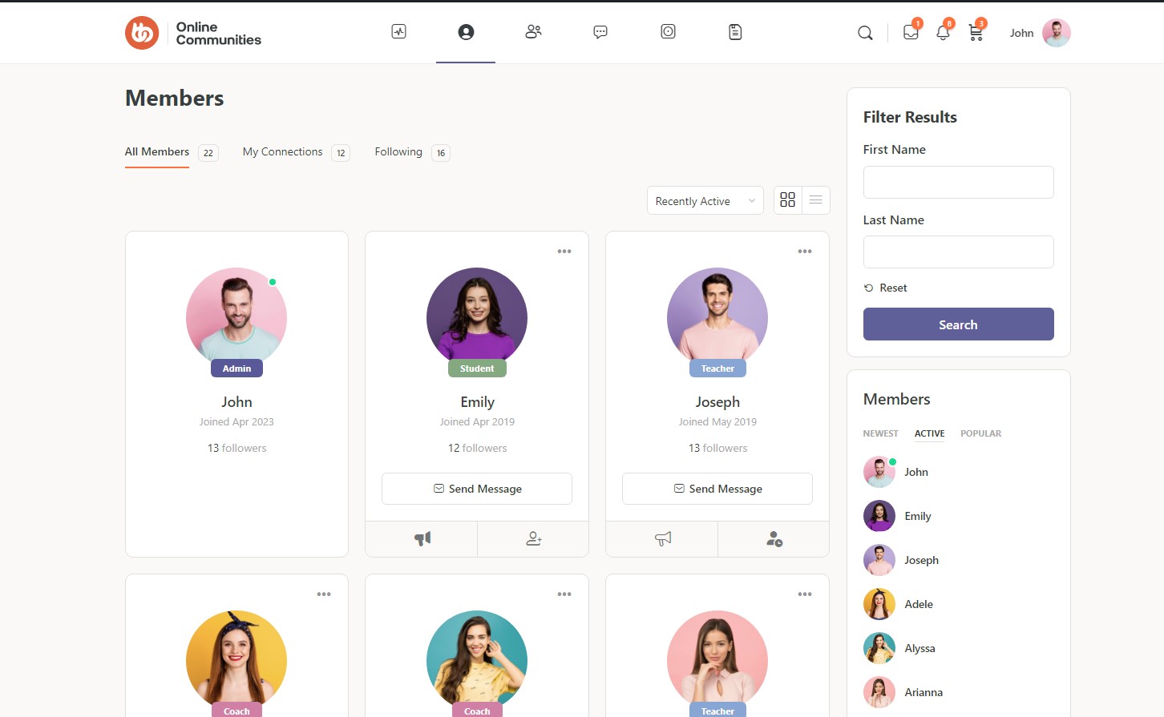This screenshot has height=717, width=1164.
Task: Focus the First Name input field
Action: pyautogui.click(x=958, y=183)
